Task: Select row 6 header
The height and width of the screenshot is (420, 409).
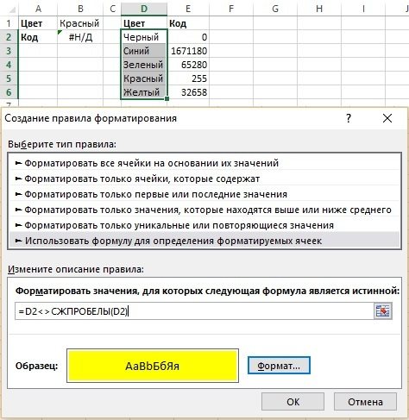Action: [9, 92]
